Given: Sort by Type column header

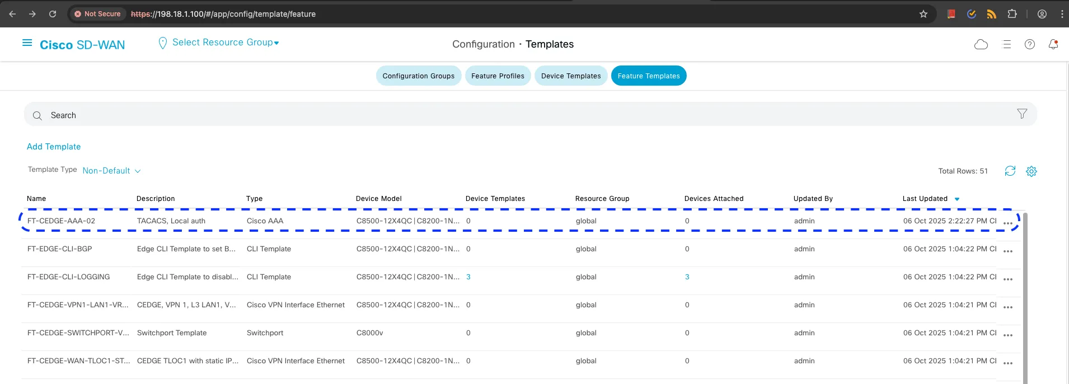Looking at the screenshot, I should [x=254, y=199].
